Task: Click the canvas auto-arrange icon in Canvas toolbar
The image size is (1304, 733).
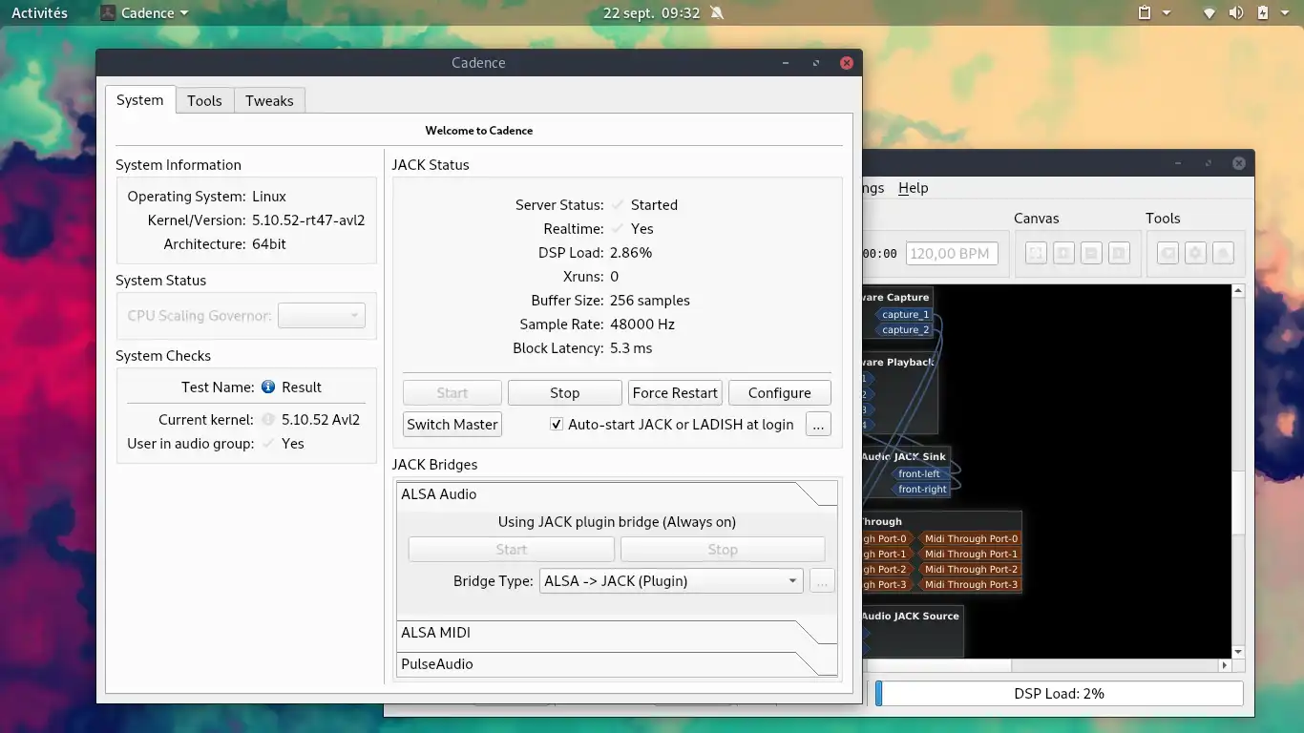Action: (1036, 253)
